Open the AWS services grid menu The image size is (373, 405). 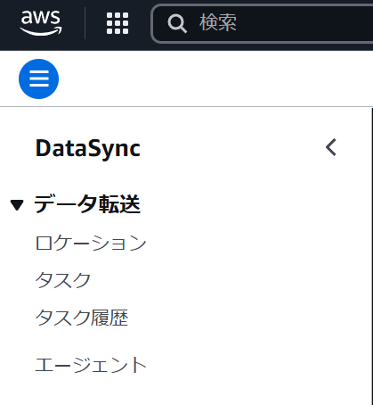coord(118,23)
